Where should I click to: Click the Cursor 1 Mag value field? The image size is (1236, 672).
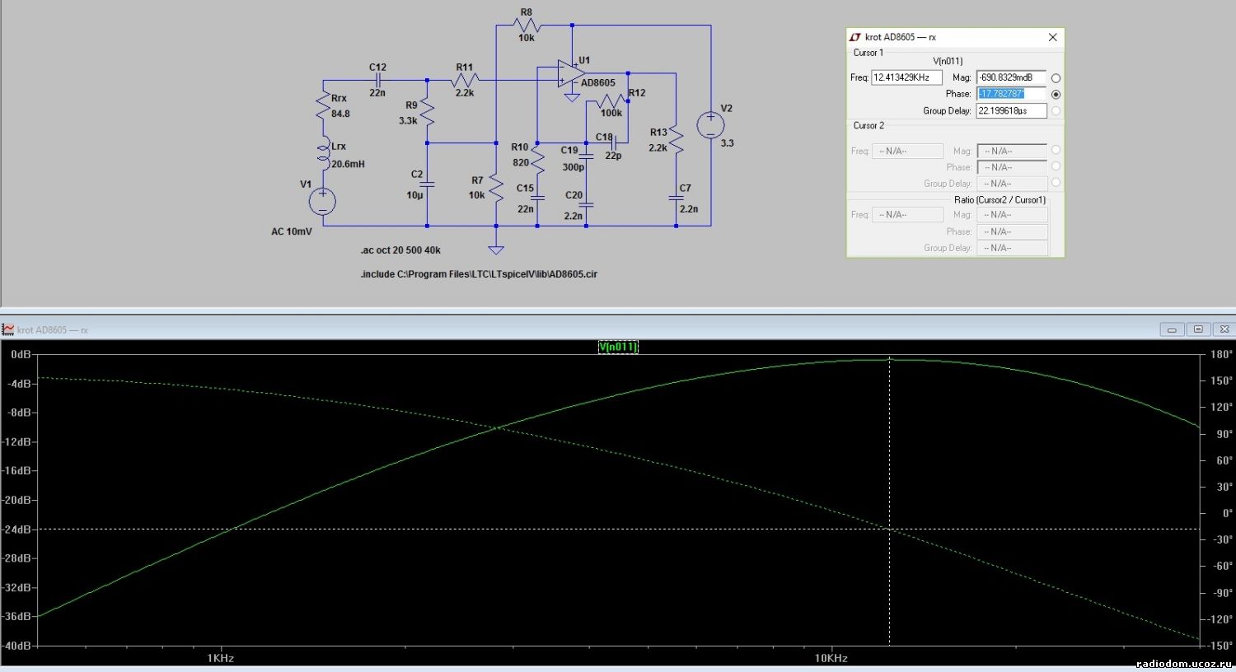(x=1011, y=77)
